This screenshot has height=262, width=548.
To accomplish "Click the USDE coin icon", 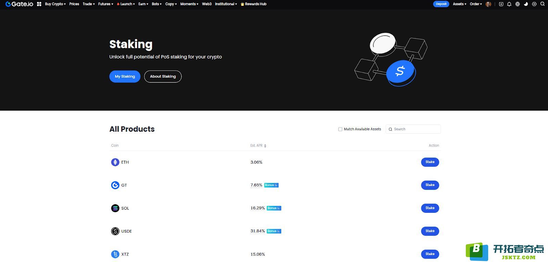I will point(115,231).
